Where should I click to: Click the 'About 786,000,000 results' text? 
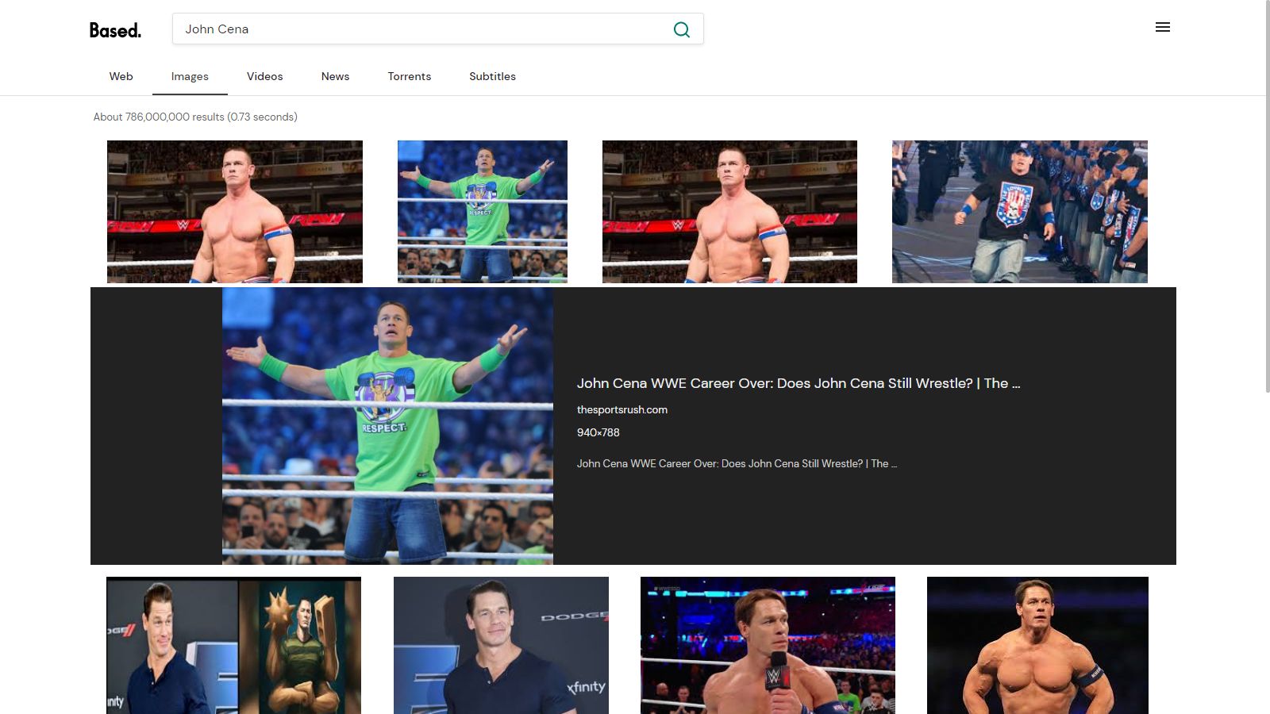(x=195, y=117)
